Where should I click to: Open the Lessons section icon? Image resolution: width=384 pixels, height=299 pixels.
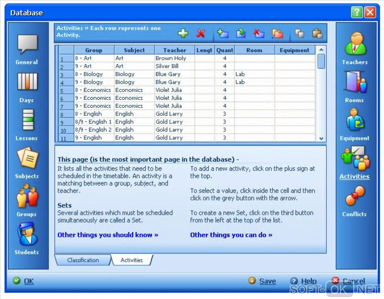click(28, 119)
